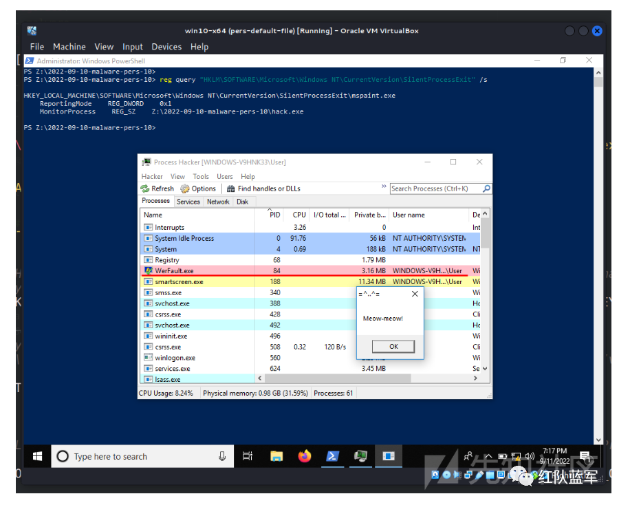Switch to the Disk tab

tap(242, 202)
